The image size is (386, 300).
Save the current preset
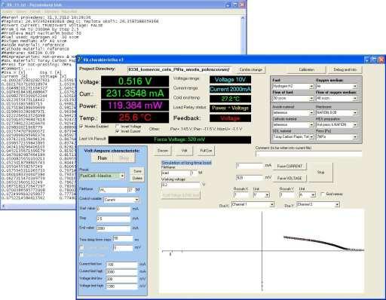(137, 171)
